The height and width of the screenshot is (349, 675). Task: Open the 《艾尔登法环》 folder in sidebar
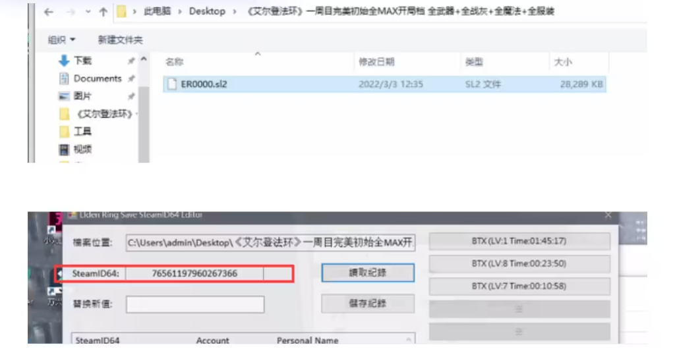[x=104, y=114]
